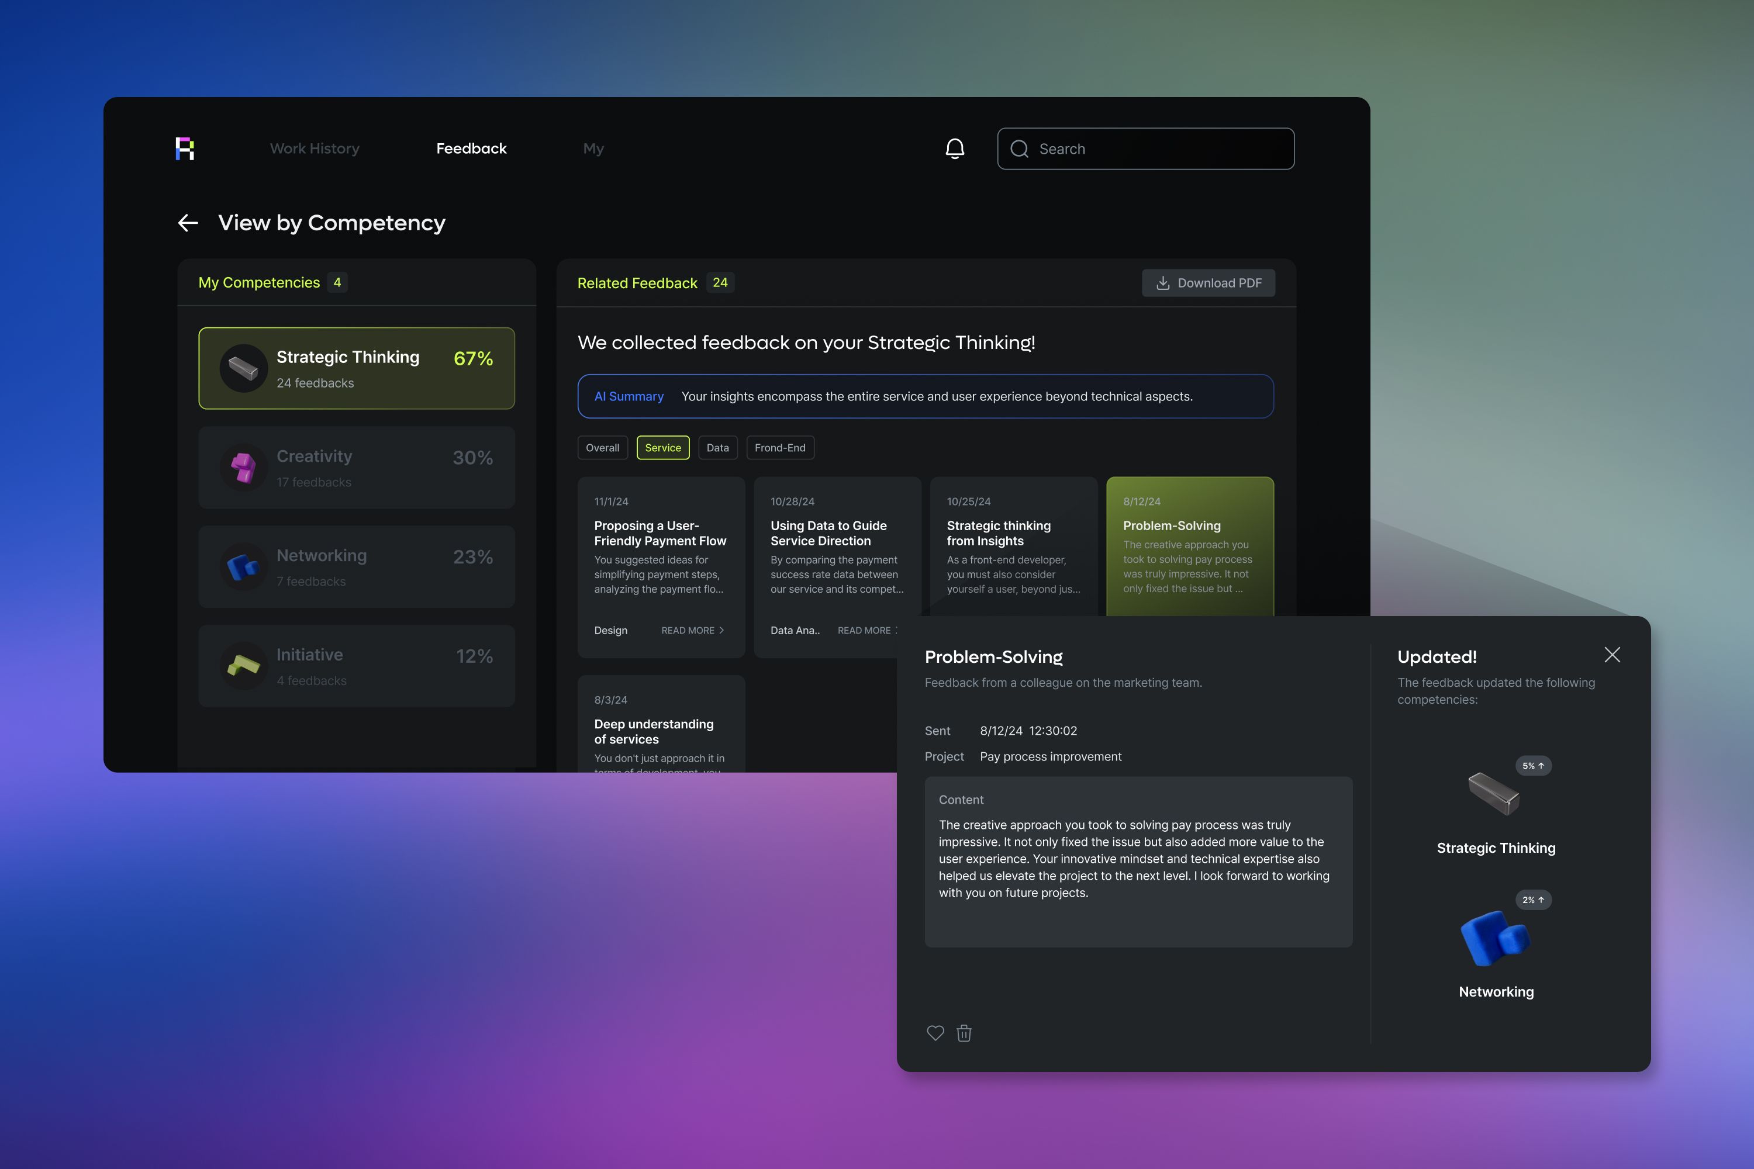Image resolution: width=1754 pixels, height=1169 pixels.
Task: Select the Data filter chip
Action: (717, 447)
